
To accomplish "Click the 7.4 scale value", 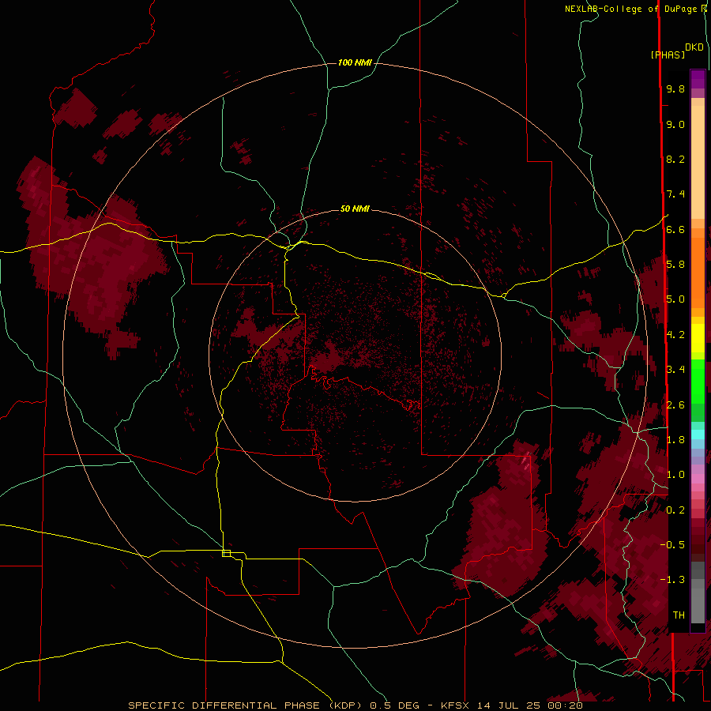I will click(x=675, y=194).
